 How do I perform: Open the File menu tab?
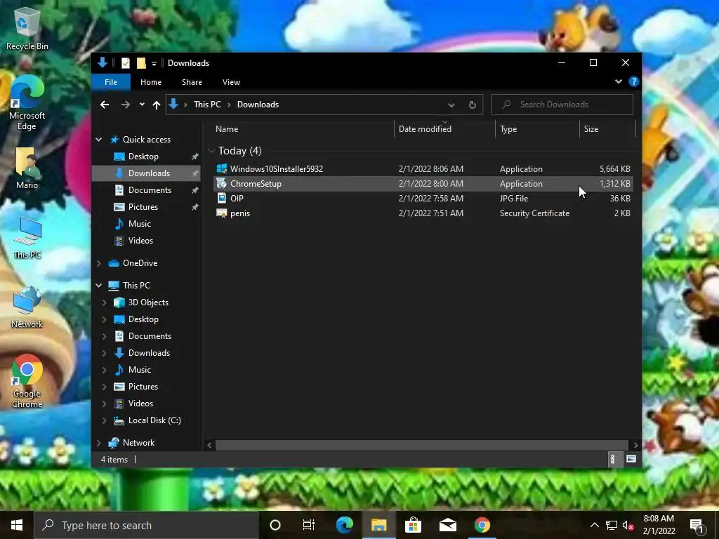(x=111, y=82)
